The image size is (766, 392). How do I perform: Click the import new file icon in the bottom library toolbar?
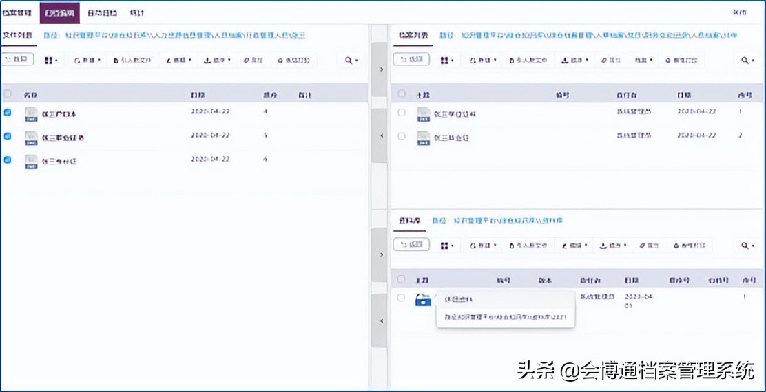point(512,246)
